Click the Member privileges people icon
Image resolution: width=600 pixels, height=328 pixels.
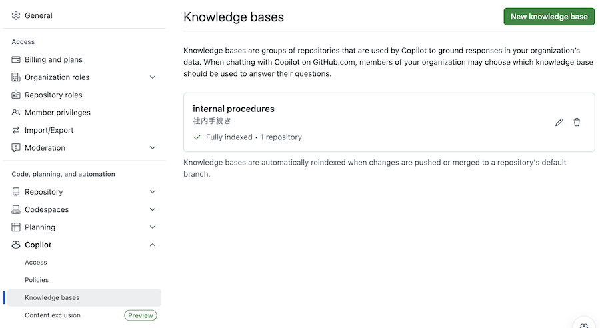[16, 113]
